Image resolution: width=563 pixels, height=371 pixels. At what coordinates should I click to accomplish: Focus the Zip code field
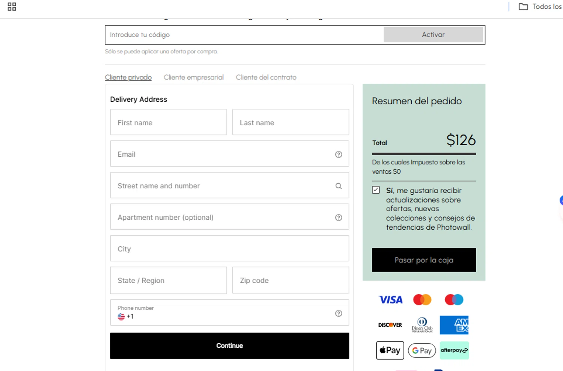pos(291,280)
